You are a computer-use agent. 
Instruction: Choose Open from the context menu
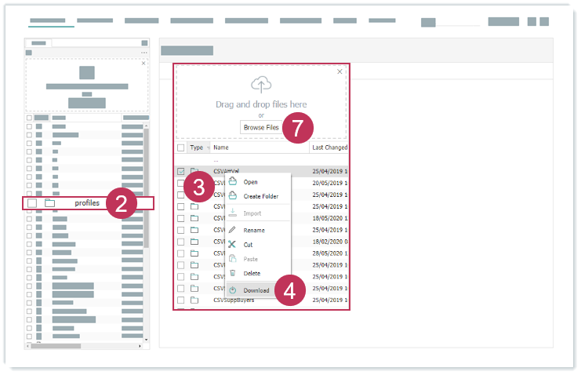pos(250,182)
